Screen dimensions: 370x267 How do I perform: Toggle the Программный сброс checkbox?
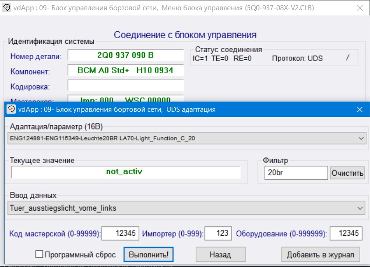39,254
